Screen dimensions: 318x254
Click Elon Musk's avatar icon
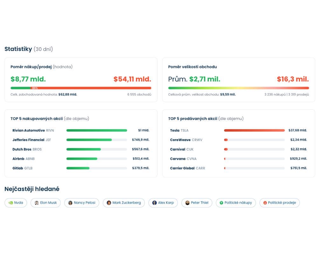pos(37,203)
